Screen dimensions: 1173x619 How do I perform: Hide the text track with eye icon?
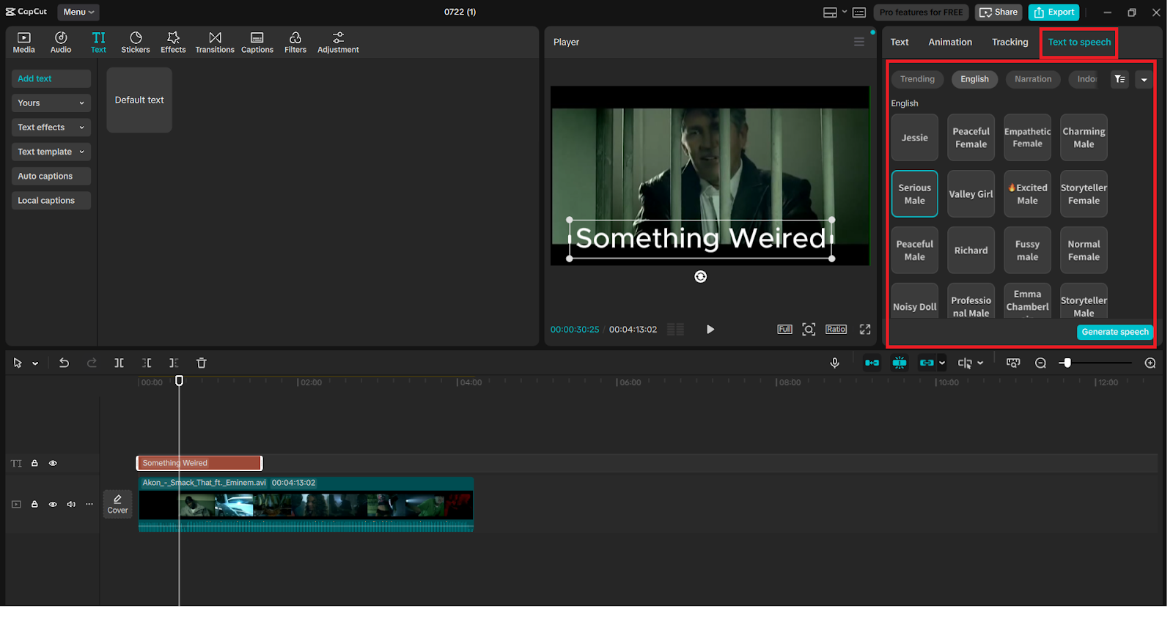tap(53, 463)
